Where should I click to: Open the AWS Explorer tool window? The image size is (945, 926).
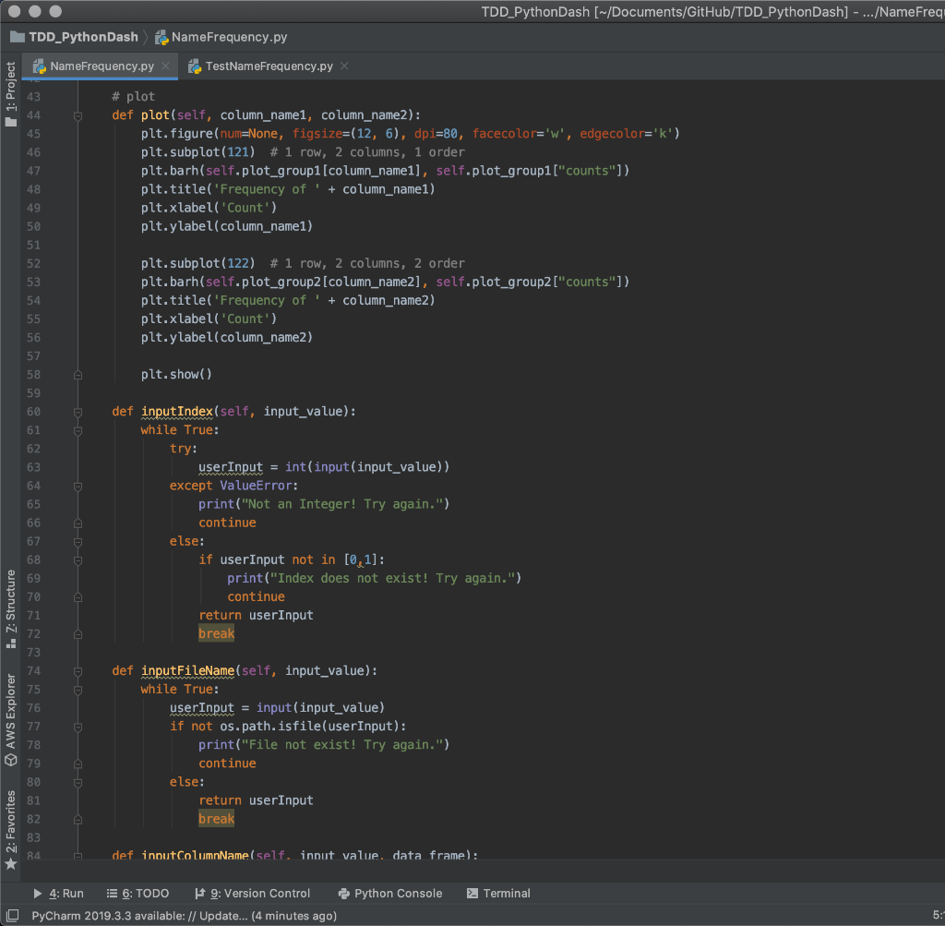(11, 719)
